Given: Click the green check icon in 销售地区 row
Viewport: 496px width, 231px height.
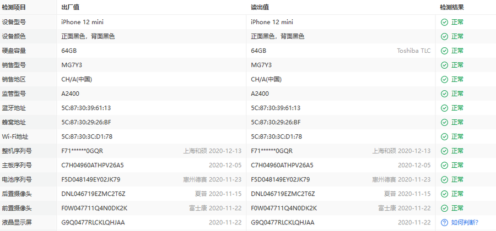Looking at the screenshot, I should coord(444,80).
